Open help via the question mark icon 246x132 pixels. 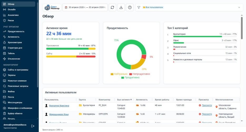(x=130, y=7)
